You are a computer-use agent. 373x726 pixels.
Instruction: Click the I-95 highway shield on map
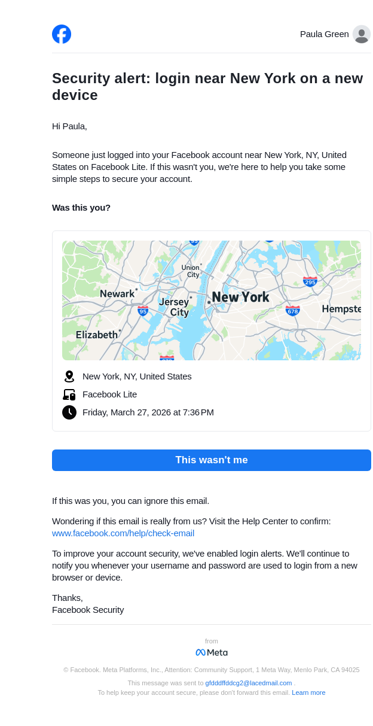coord(143,311)
